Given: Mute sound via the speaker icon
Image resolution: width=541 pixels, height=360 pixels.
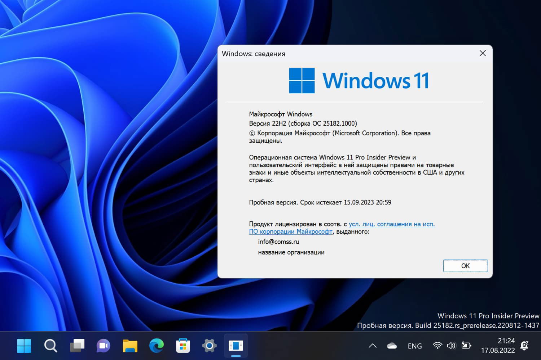Looking at the screenshot, I should click(x=451, y=346).
